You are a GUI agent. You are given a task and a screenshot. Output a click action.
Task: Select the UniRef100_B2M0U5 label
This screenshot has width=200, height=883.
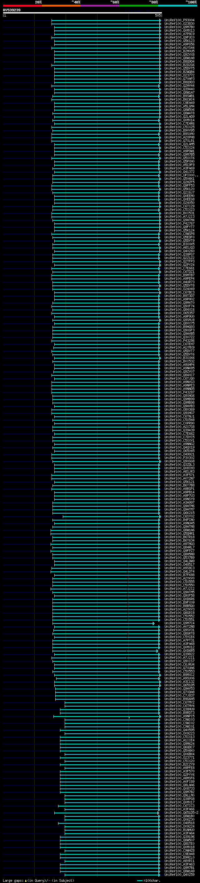click(x=179, y=51)
